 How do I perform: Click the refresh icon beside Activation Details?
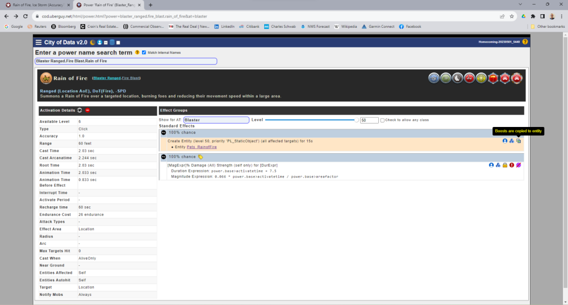(x=80, y=110)
